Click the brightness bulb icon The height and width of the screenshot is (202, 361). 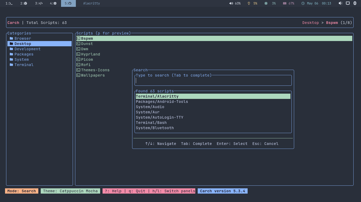(249, 3)
